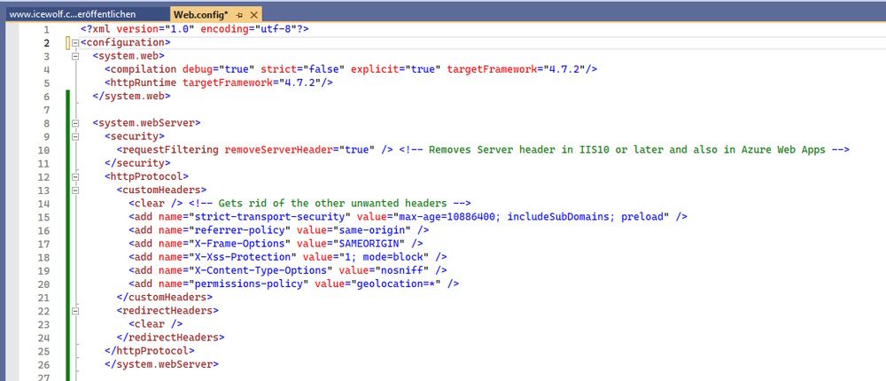Click the permissions-policy header name
886x381 pixels.
249,284
